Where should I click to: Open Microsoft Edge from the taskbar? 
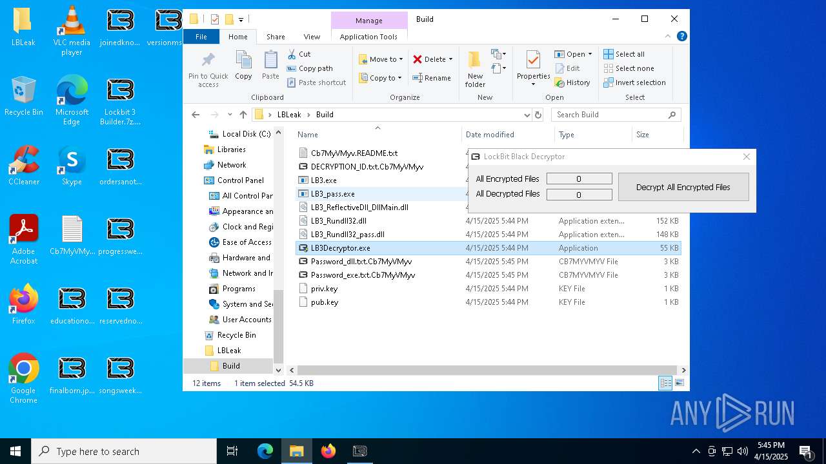(265, 451)
